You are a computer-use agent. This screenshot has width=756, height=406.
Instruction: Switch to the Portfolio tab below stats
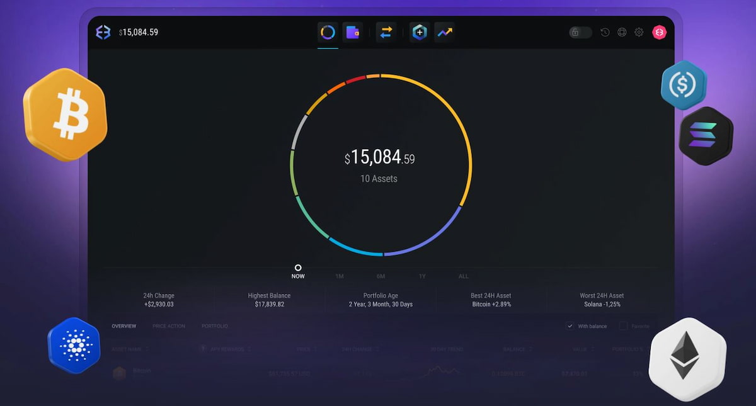point(215,326)
